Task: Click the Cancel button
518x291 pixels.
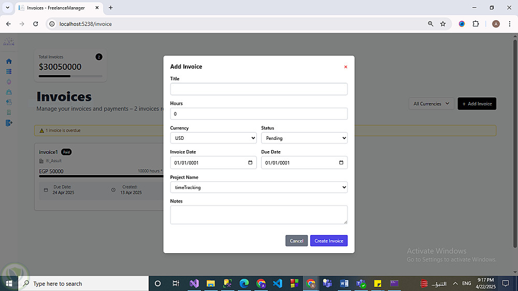Action: pyautogui.click(x=296, y=241)
